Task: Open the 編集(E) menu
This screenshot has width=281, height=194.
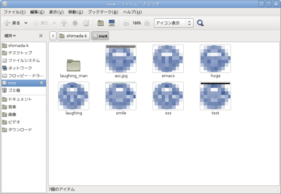Action: point(37,12)
